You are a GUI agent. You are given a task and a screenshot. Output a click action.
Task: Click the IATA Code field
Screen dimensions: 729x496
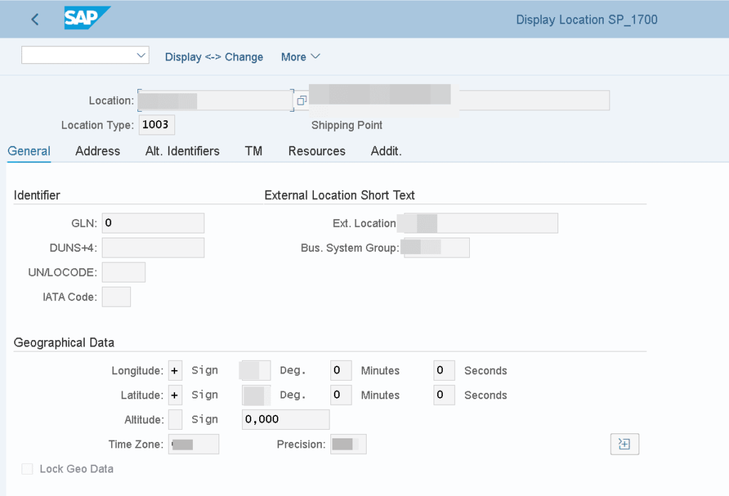116,297
